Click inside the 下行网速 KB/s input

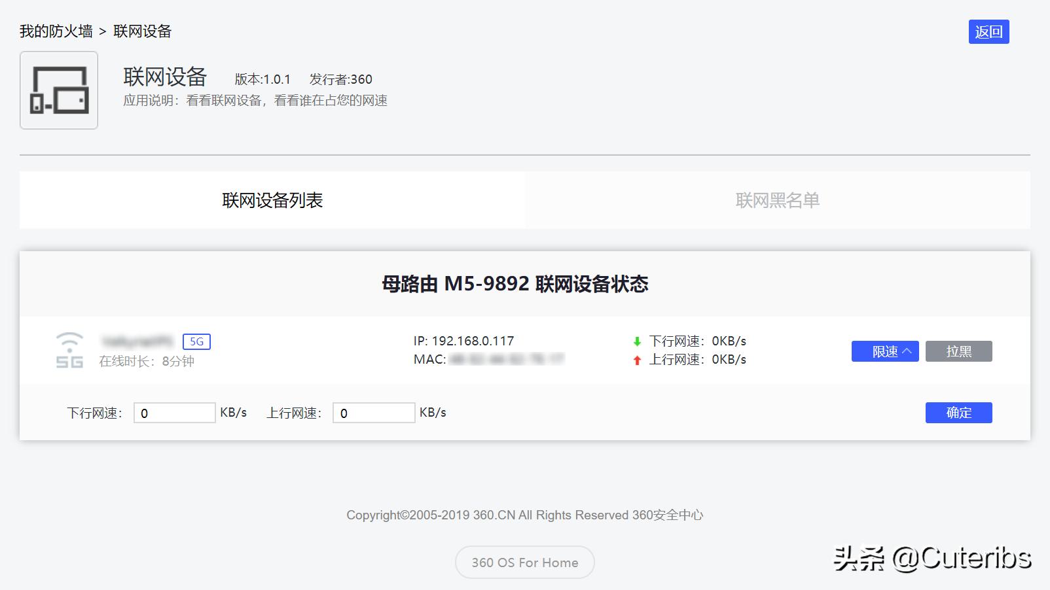point(174,413)
